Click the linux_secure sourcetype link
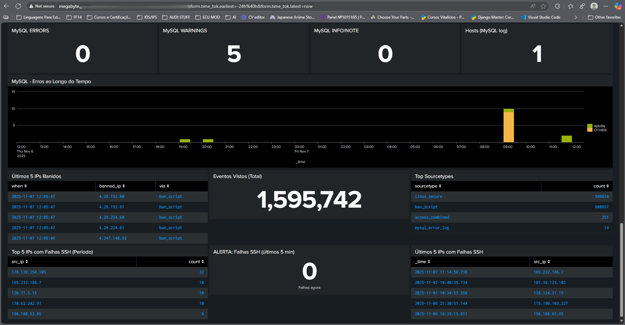The image size is (625, 325). point(428,197)
